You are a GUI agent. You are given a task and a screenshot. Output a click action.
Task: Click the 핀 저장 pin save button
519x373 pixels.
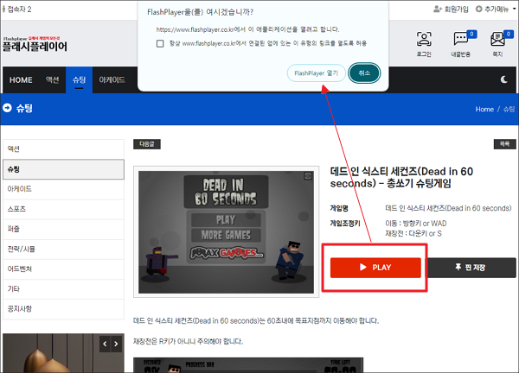(471, 268)
